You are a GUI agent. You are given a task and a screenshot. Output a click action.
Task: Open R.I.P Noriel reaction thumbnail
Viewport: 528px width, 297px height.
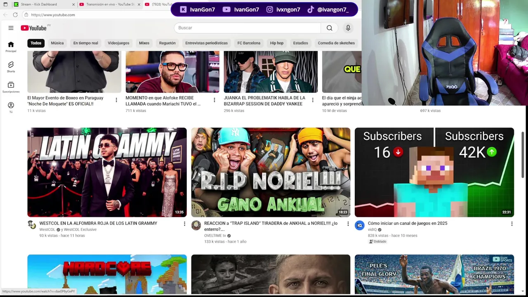pos(271,172)
